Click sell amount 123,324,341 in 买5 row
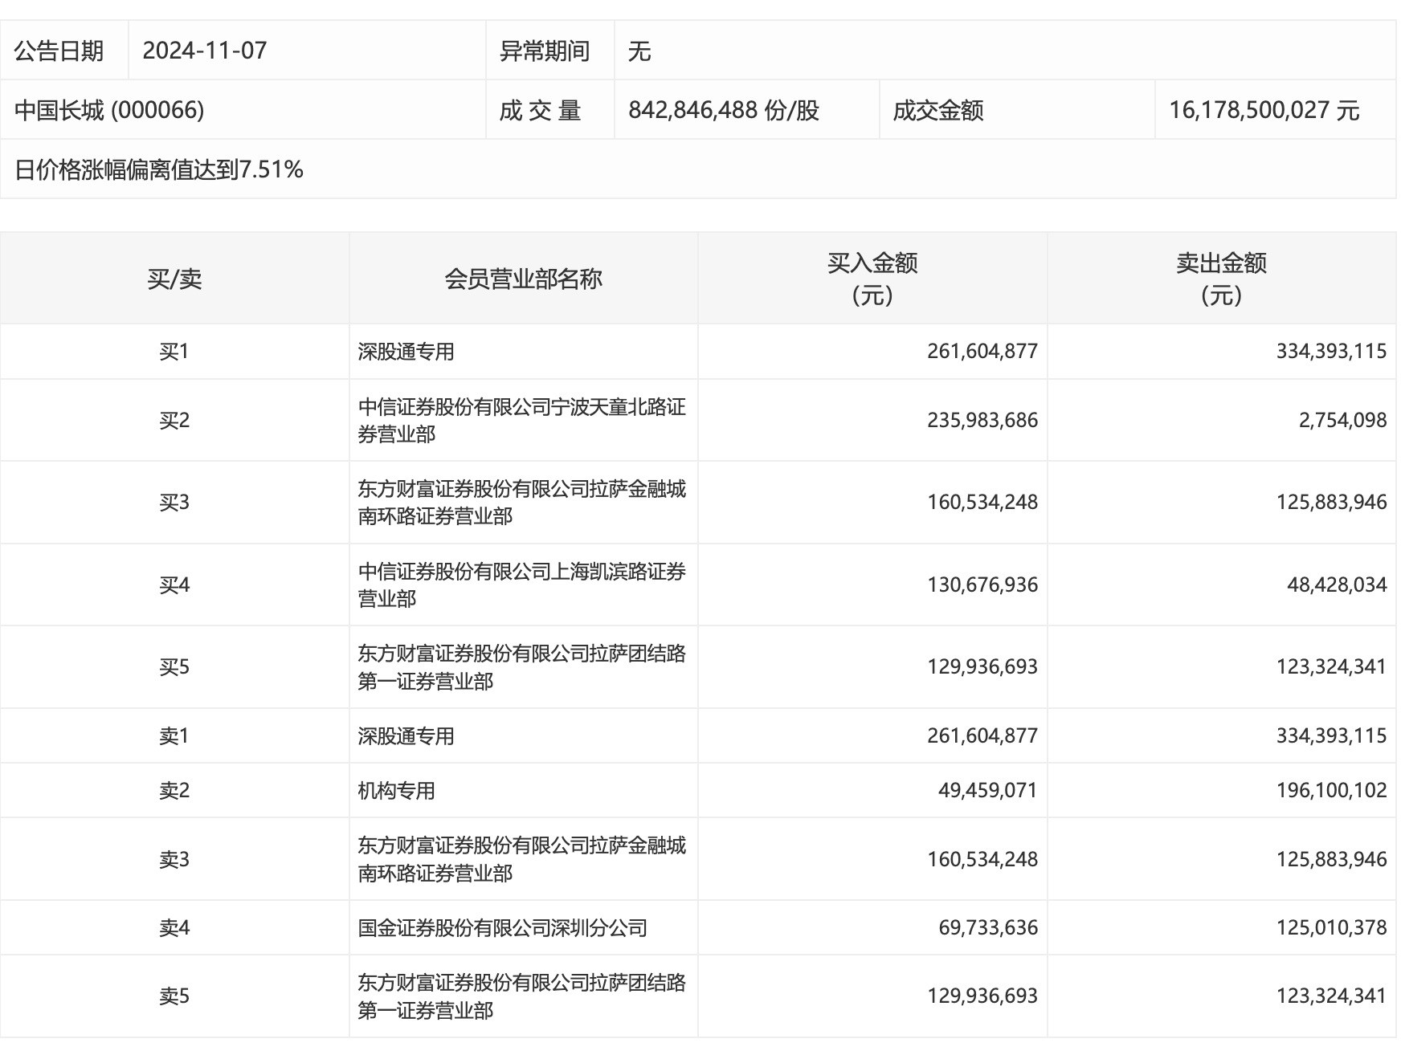 (x=1331, y=666)
